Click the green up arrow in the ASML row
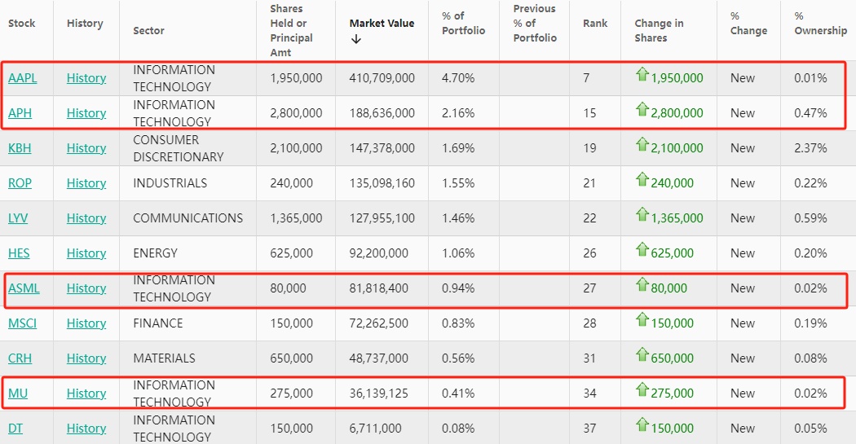Viewport: 856px width, 444px height. pos(642,287)
